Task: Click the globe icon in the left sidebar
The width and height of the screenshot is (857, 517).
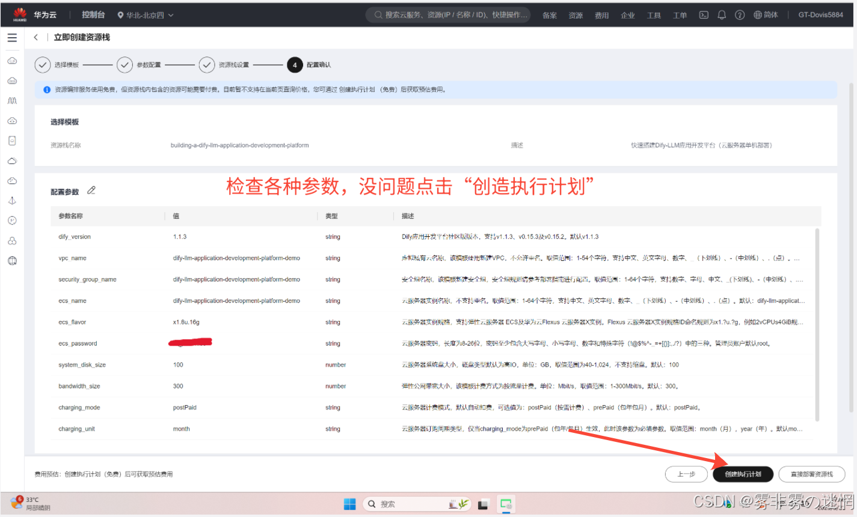Action: tap(12, 261)
